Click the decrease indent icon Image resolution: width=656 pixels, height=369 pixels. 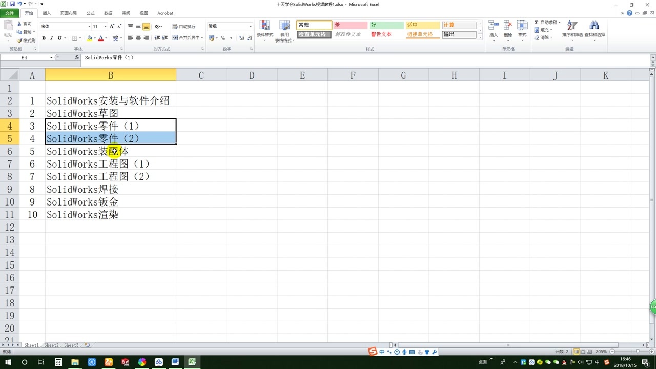pyautogui.click(x=157, y=38)
